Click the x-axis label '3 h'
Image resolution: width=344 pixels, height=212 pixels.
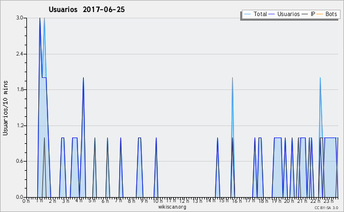coord(65,201)
